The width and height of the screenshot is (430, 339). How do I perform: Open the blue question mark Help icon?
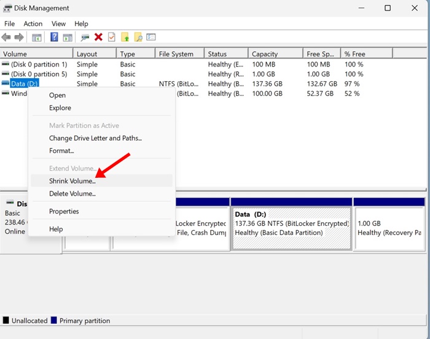tap(54, 37)
